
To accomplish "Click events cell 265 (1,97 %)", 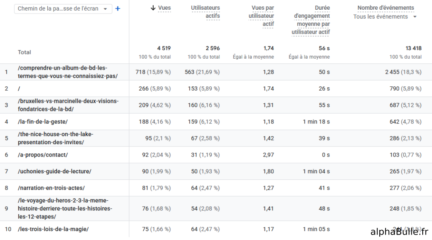I will [405, 171].
